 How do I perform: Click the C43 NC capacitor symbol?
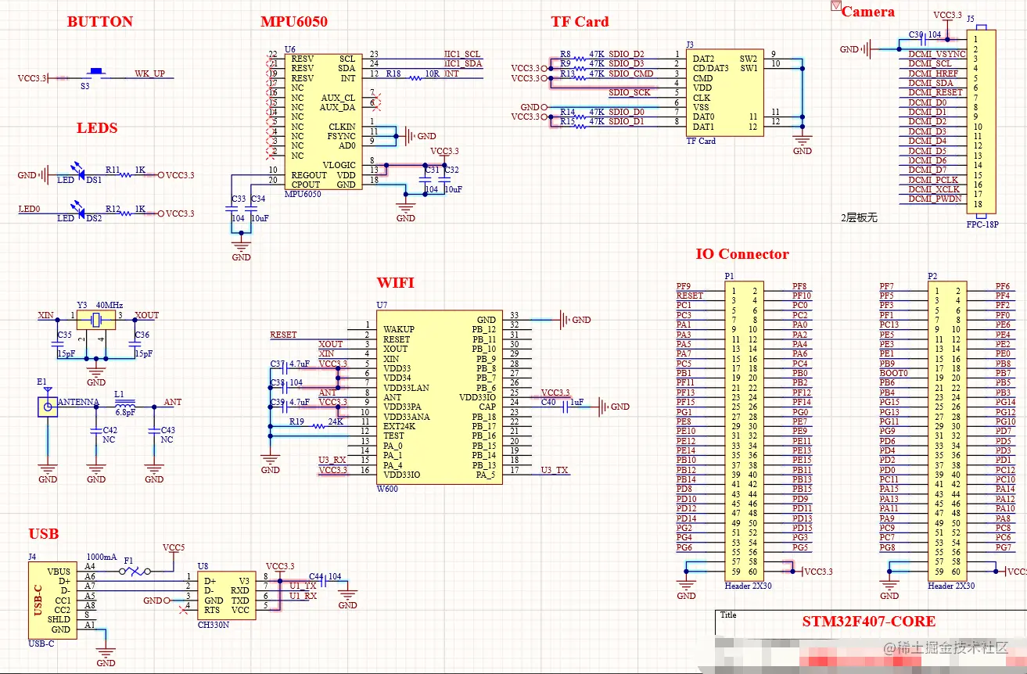click(x=154, y=430)
